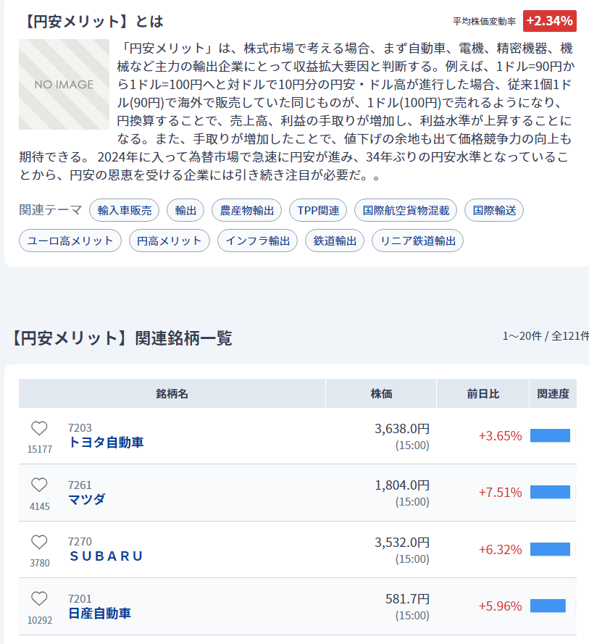Open the リニア鉄道輸出 theme tag
The width and height of the screenshot is (589, 644).
(x=417, y=241)
